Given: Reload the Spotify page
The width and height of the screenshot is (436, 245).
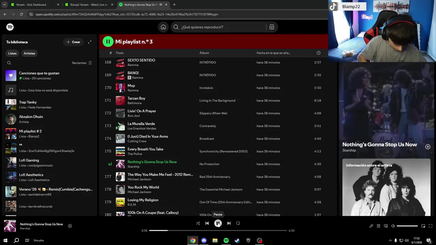Looking at the screenshot, I should [x=21, y=14].
